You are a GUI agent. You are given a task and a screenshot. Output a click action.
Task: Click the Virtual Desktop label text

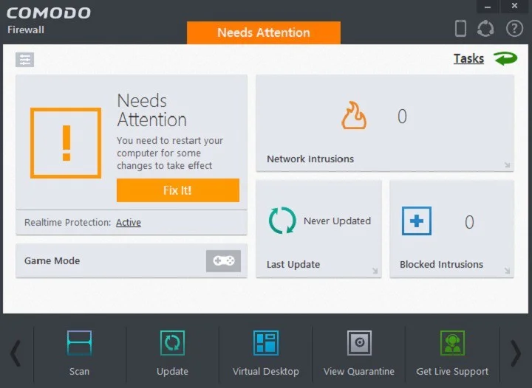click(x=266, y=372)
